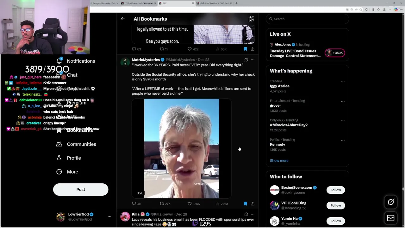405x228 pixels.
Task: Like the post with 422 likes
Action: [x=193, y=49]
